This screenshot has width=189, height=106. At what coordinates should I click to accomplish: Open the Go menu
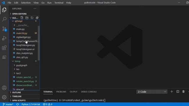43,3
